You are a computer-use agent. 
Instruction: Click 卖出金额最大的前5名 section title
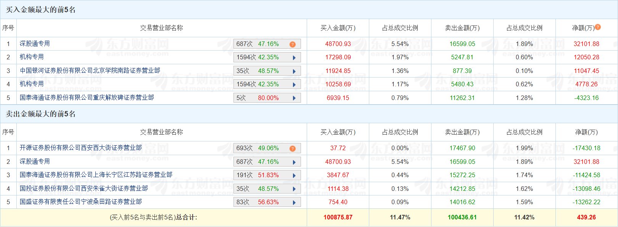click(x=41, y=114)
